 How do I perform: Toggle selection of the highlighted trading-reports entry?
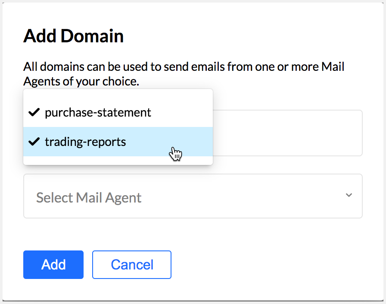86,141
